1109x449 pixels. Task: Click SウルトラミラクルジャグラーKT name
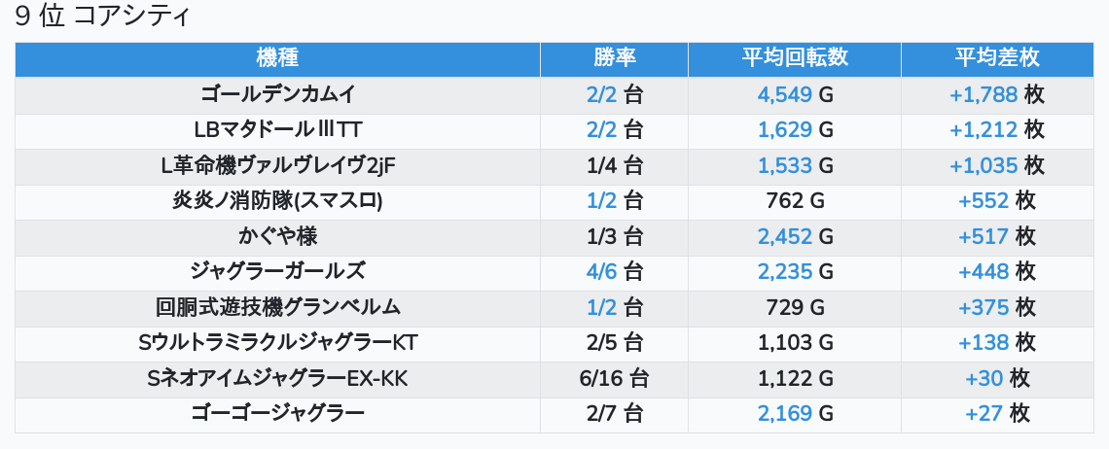[x=277, y=343]
